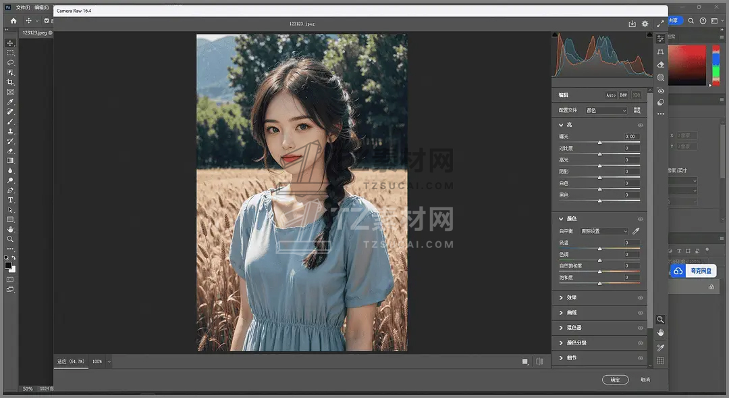Expand the 混色器 section

click(561, 328)
